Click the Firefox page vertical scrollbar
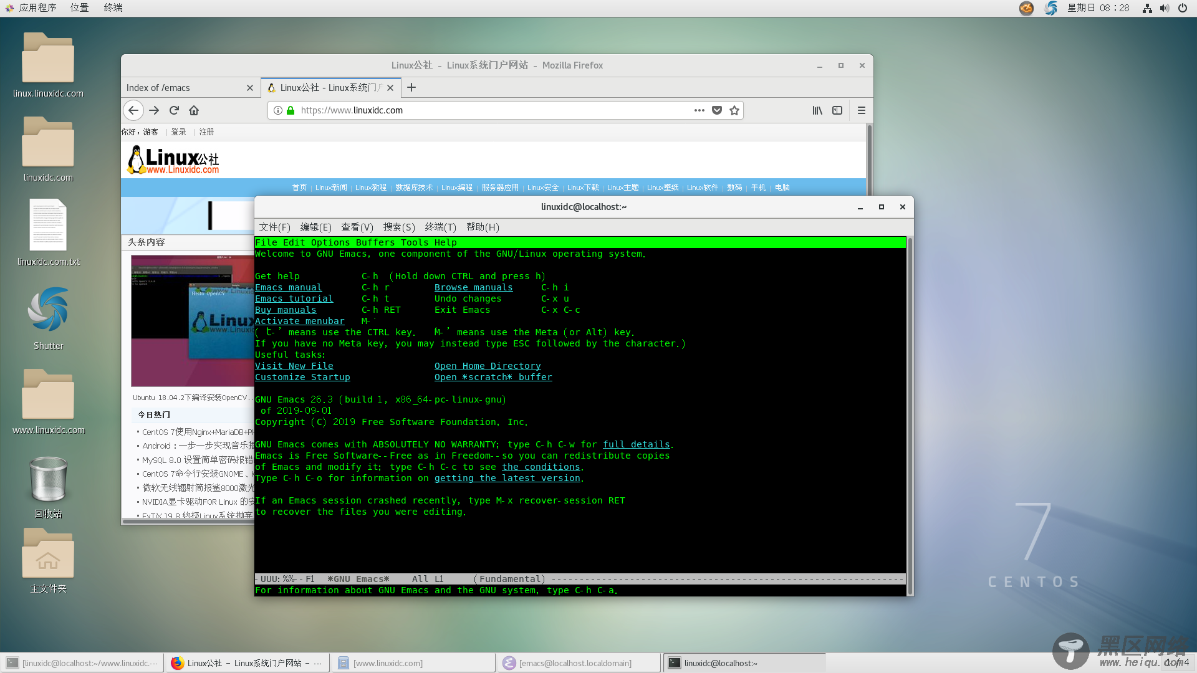This screenshot has width=1197, height=673. 869,160
